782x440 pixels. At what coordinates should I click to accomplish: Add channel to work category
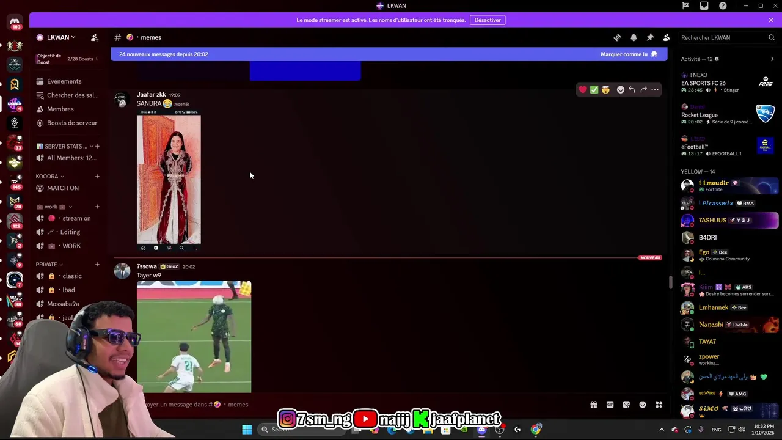pos(97,207)
